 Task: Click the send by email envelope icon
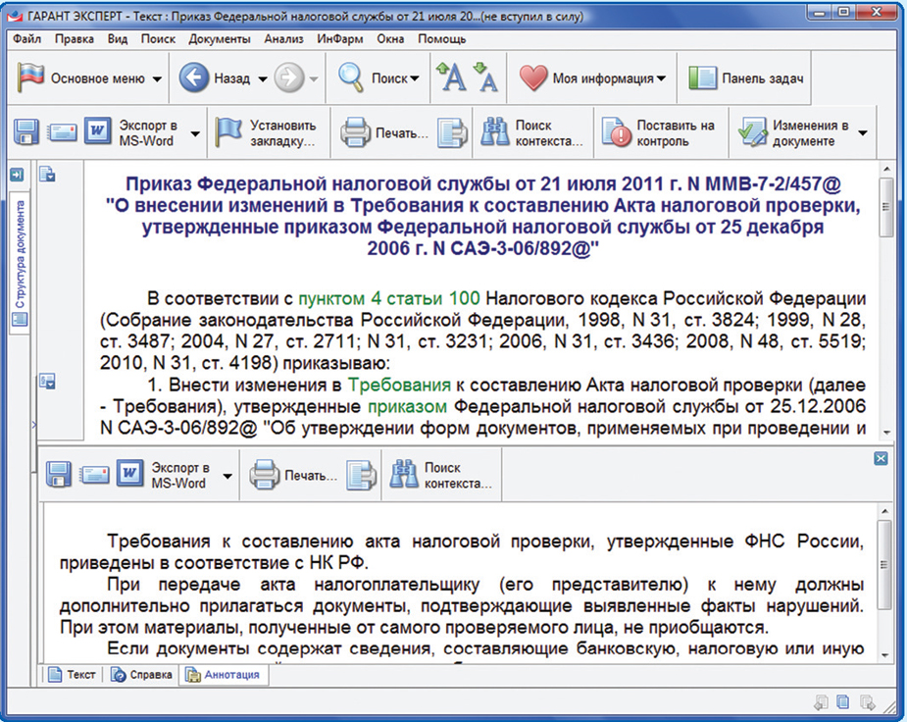pyautogui.click(x=63, y=132)
